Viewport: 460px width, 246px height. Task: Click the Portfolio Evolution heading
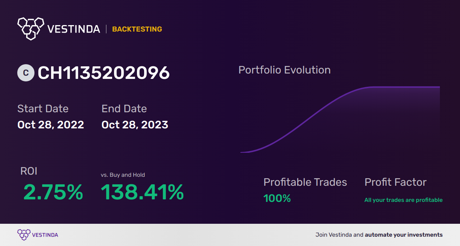(x=285, y=70)
